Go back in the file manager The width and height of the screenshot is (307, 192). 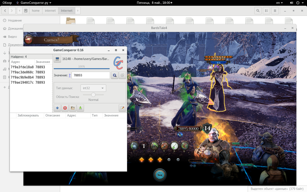pyautogui.click(x=5, y=11)
